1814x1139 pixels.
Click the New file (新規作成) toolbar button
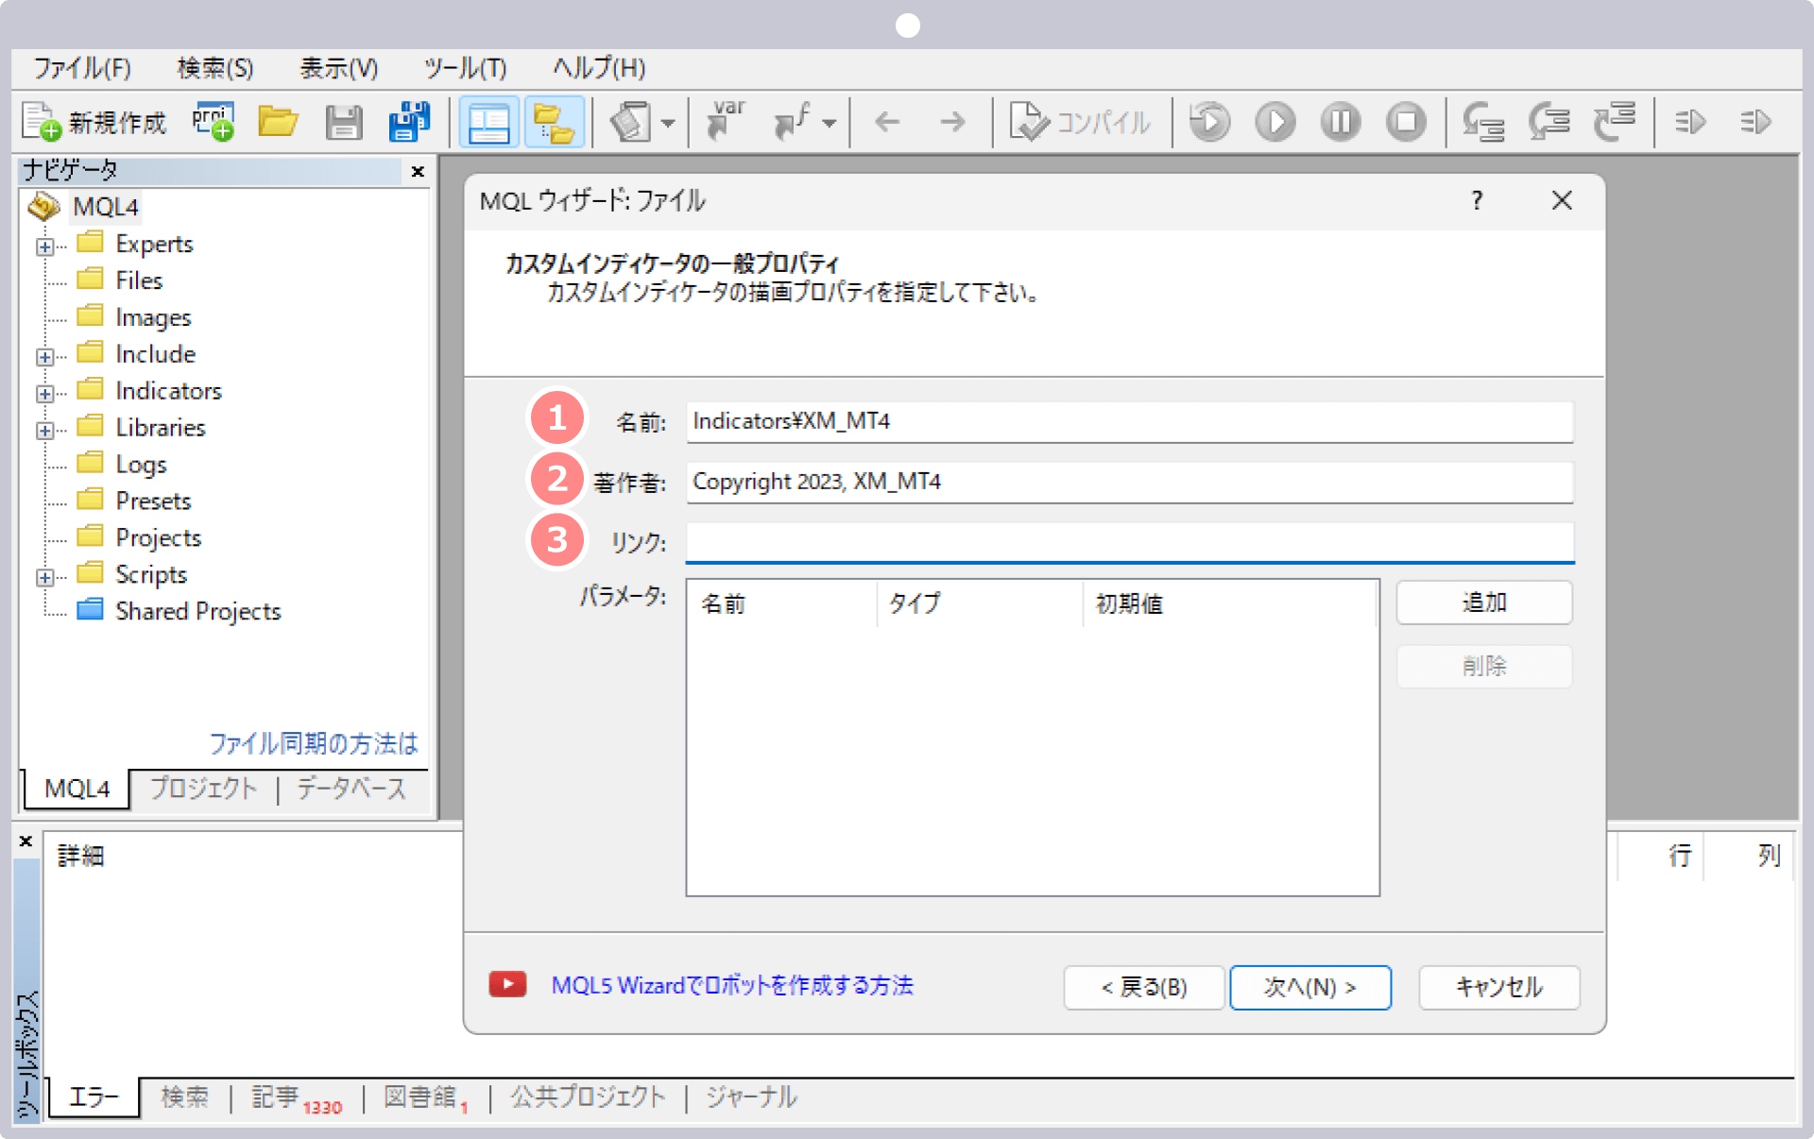(94, 122)
